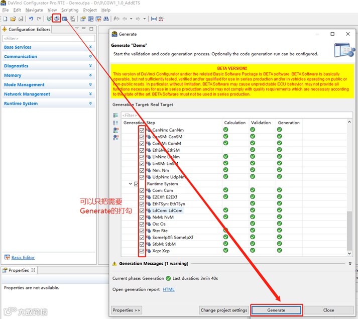Open the back history dropdown arrow
This screenshot has height=319, width=358.
pos(131,19)
